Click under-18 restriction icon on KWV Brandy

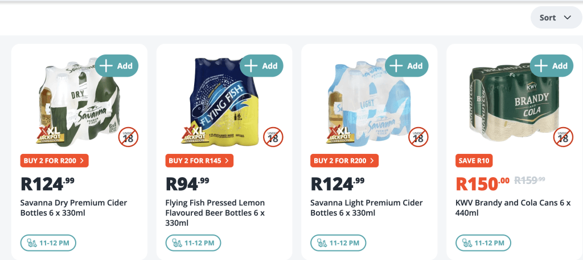click(563, 137)
